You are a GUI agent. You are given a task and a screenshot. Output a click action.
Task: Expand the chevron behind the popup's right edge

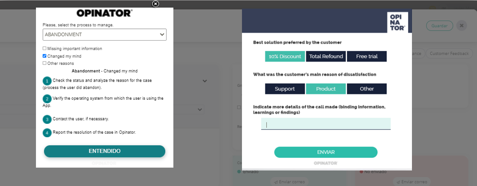(205, 81)
